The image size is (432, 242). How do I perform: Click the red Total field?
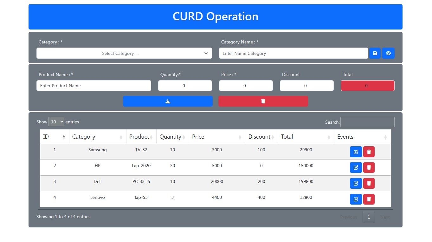click(x=367, y=86)
